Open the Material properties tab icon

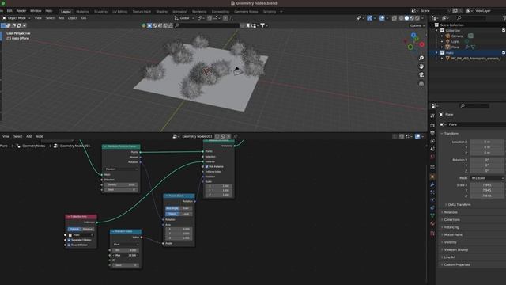[432, 223]
